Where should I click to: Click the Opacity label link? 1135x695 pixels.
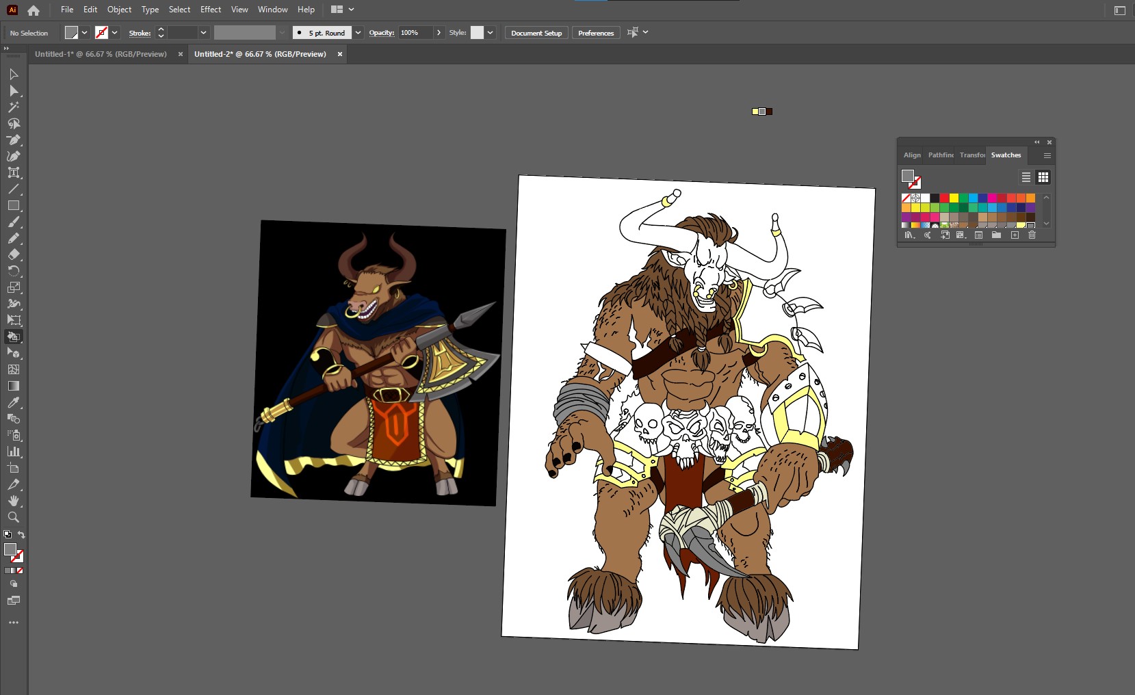[382, 33]
